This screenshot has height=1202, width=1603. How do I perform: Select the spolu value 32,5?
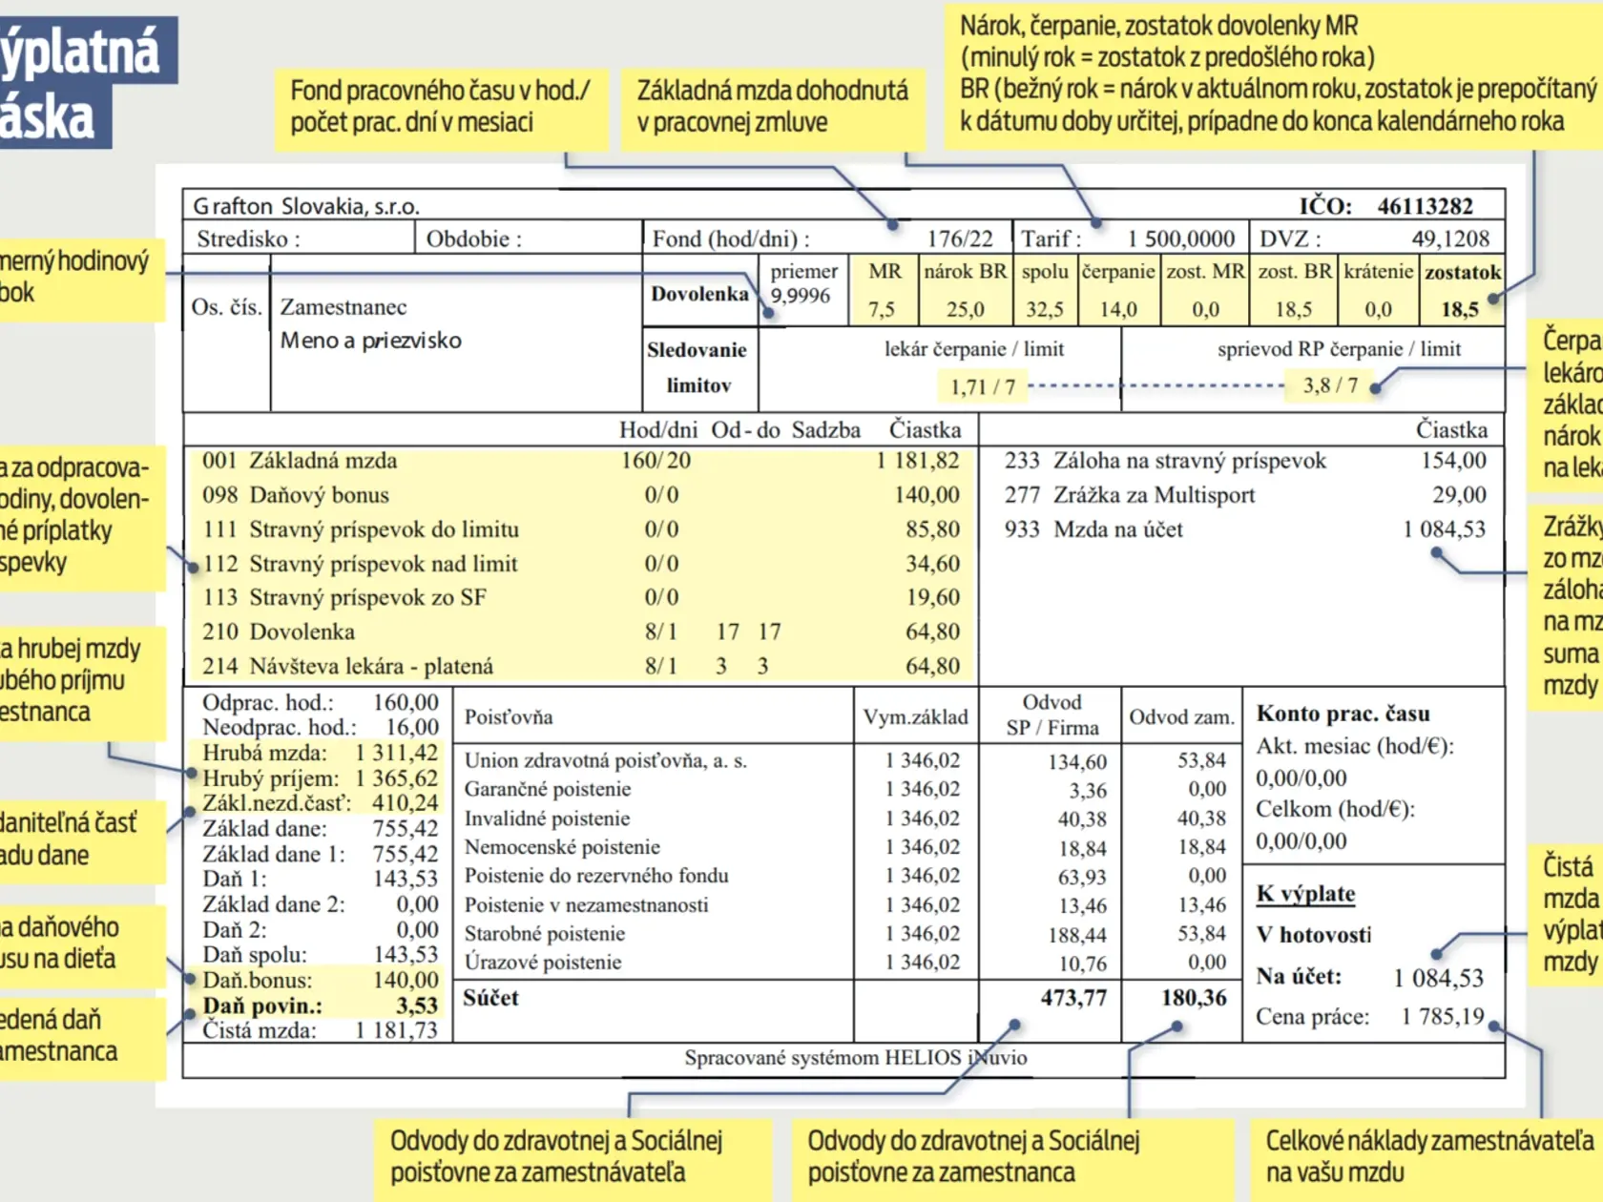(1045, 309)
